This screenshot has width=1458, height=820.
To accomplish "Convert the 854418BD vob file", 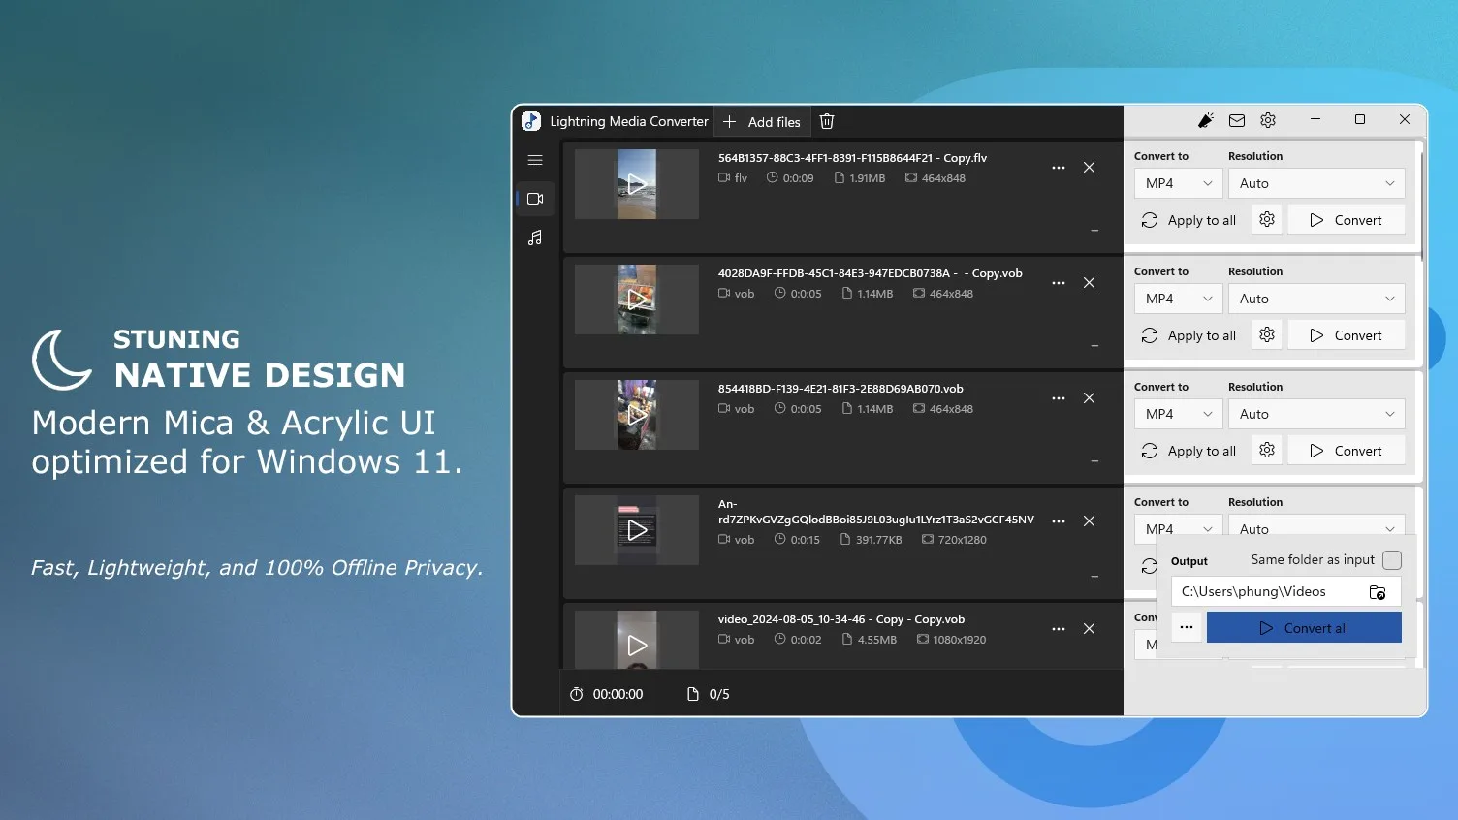I will [x=1346, y=451].
